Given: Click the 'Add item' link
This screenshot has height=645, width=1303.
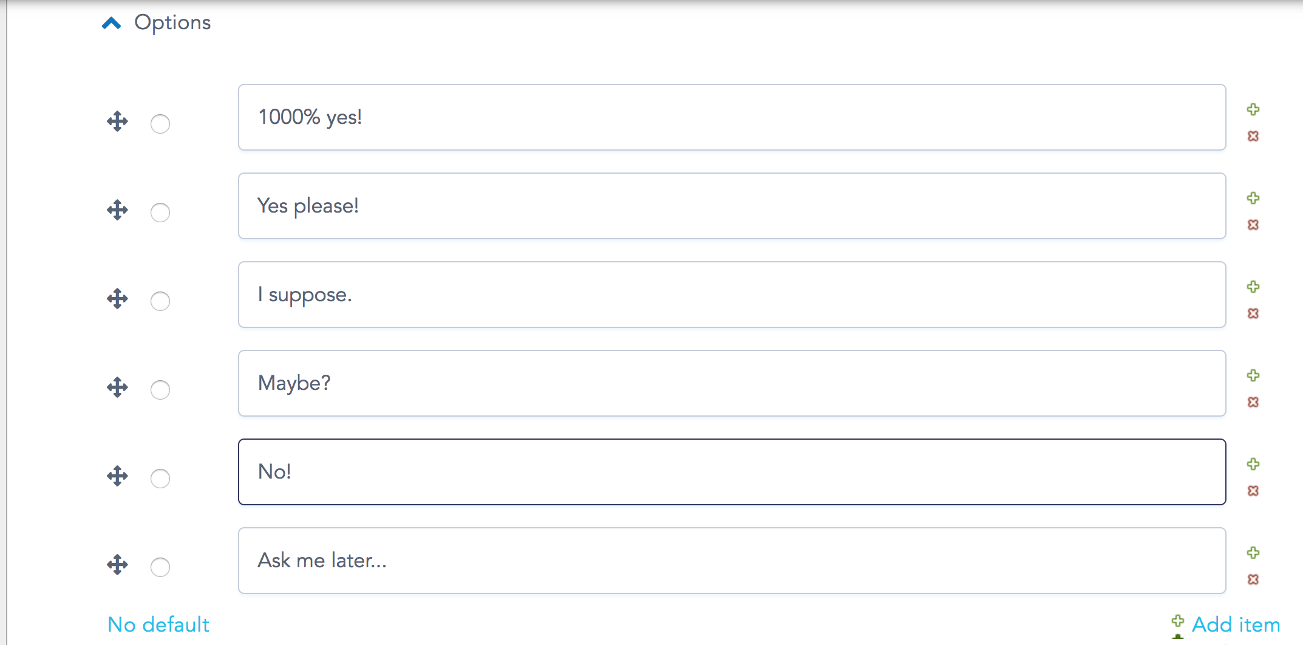Looking at the screenshot, I should pyautogui.click(x=1226, y=624).
